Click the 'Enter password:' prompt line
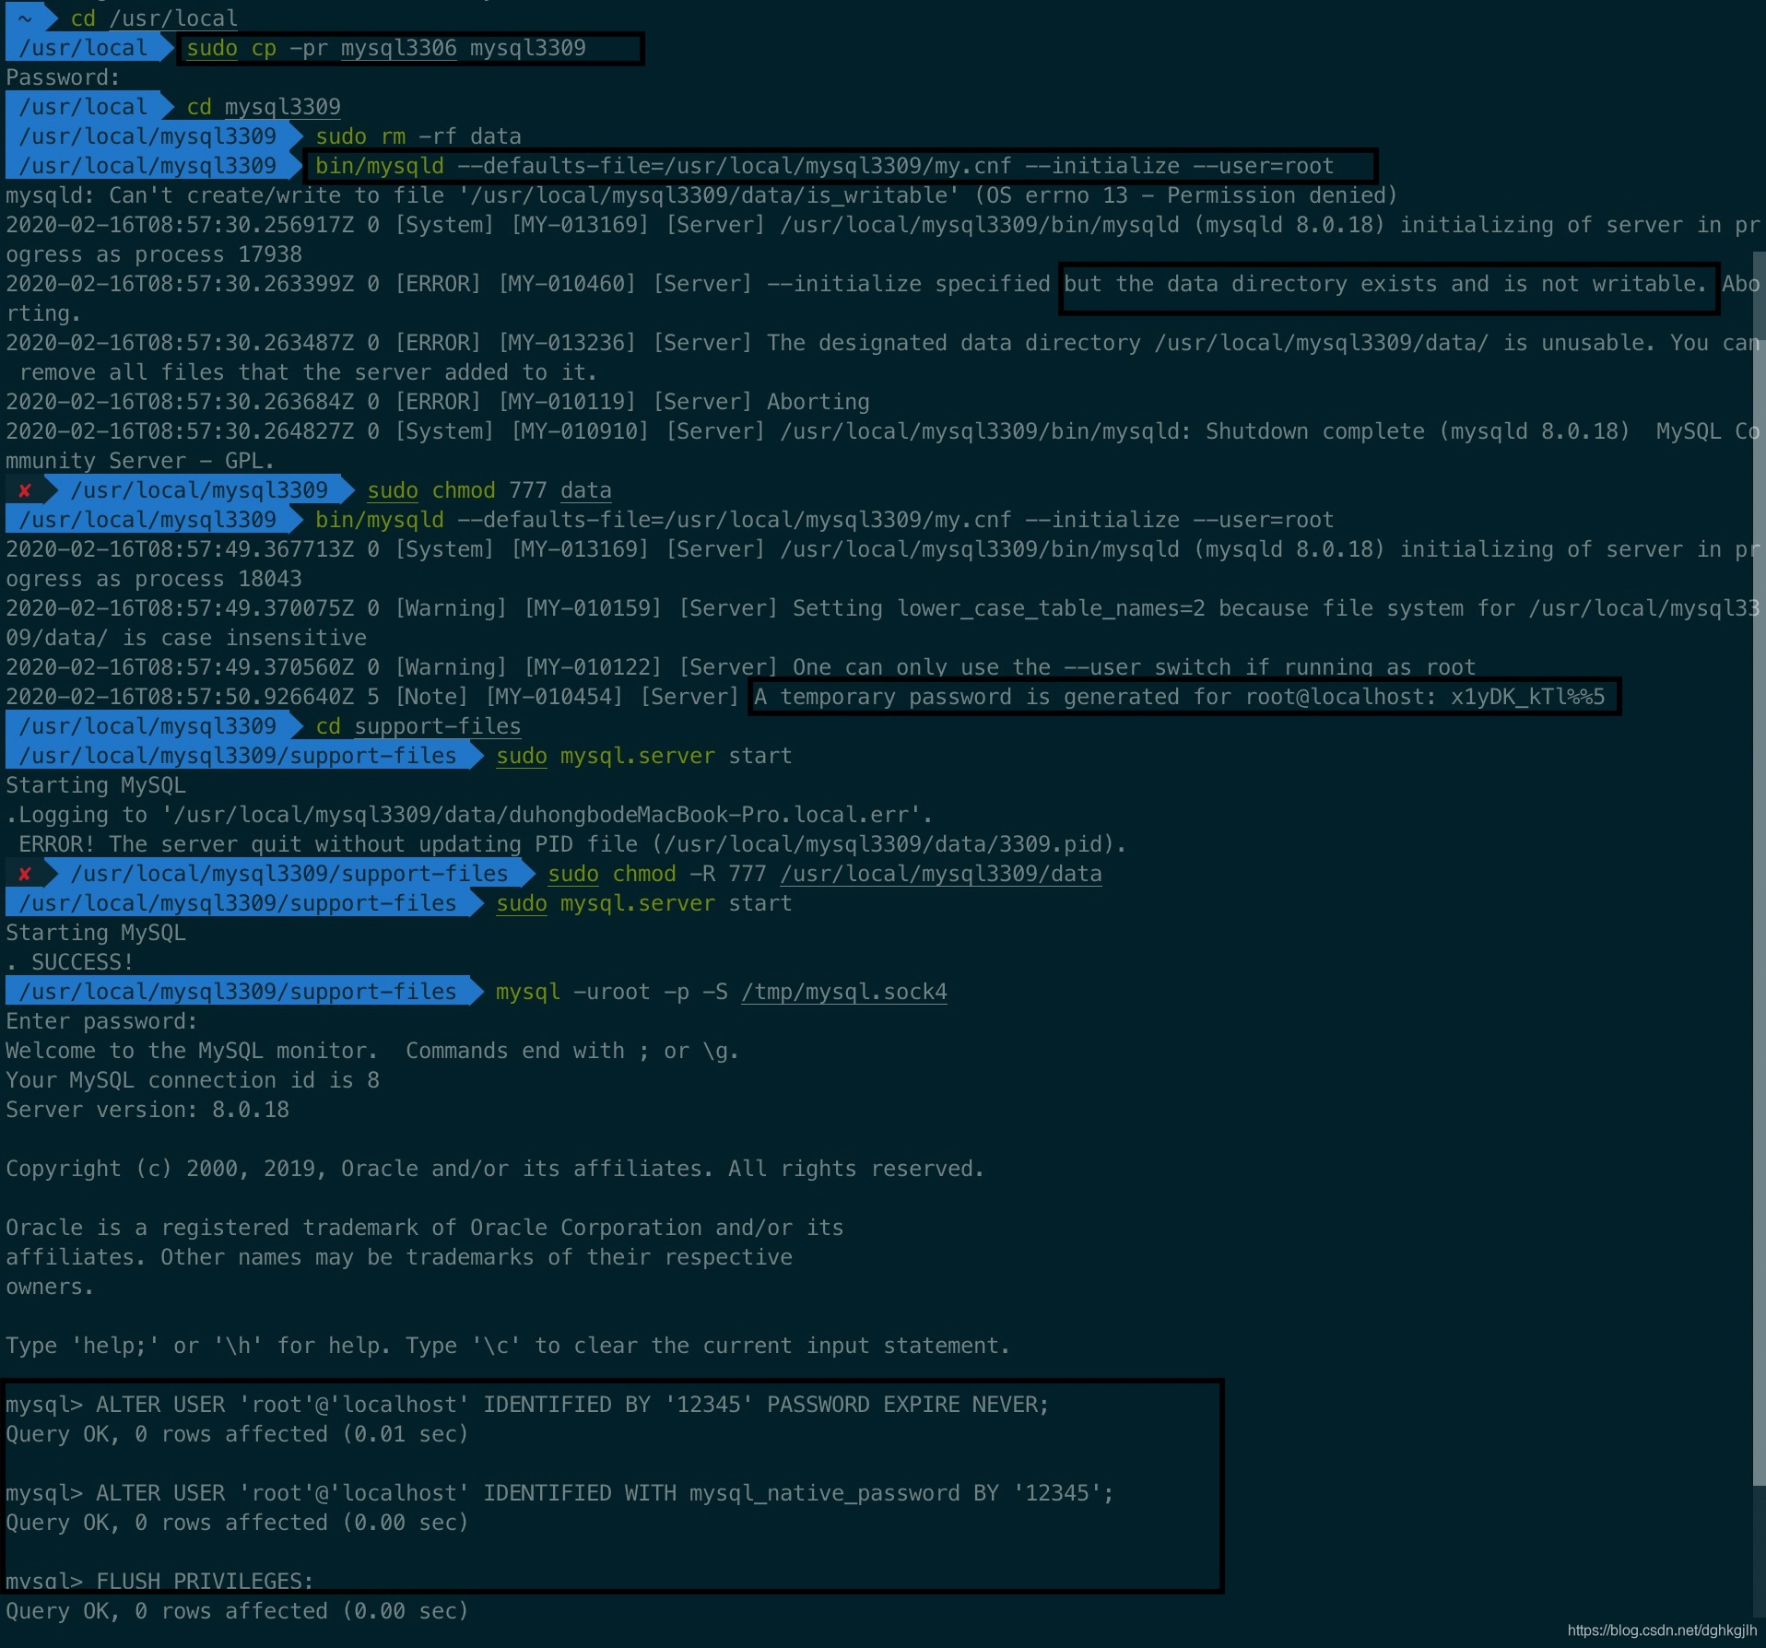The image size is (1766, 1648). (101, 1021)
